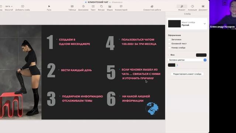
Task: Open the color wheel picker
Action: click(x=177, y=65)
